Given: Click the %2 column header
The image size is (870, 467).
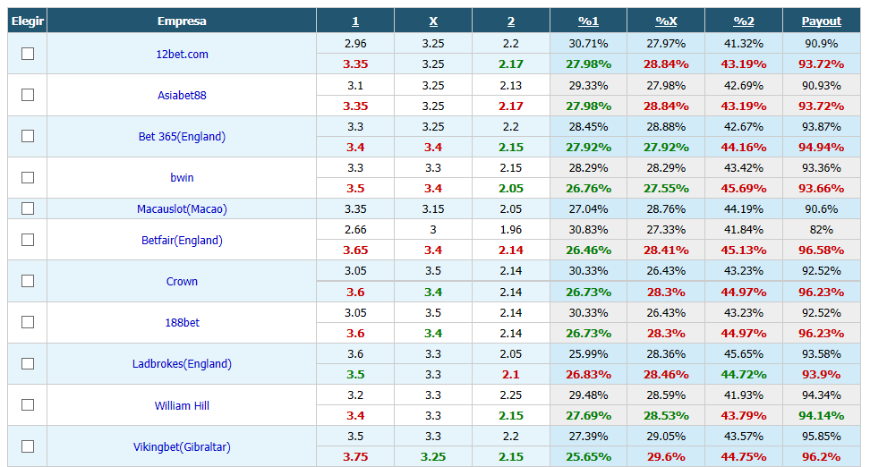Looking at the screenshot, I should [x=744, y=21].
